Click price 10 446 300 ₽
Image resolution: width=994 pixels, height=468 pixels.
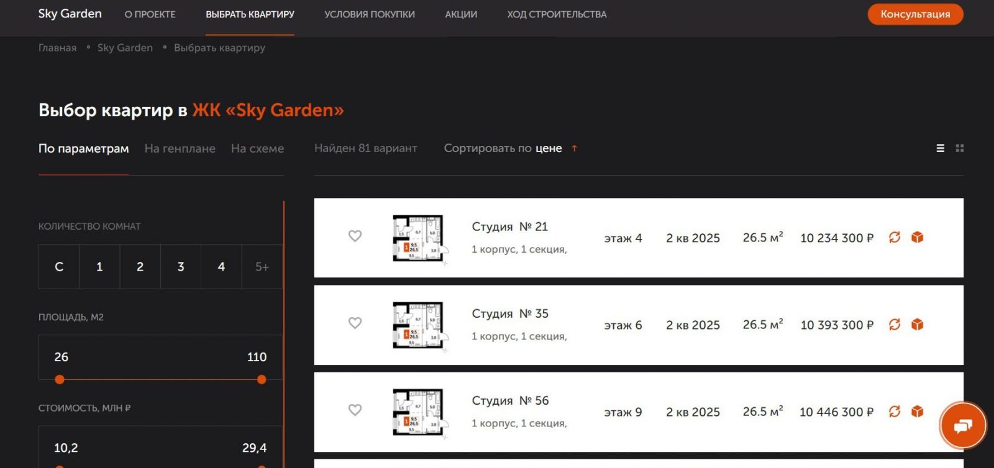click(837, 412)
